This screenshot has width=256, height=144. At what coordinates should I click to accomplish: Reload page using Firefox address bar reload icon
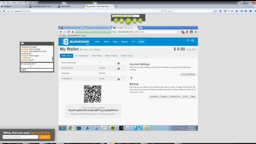tap(162, 11)
